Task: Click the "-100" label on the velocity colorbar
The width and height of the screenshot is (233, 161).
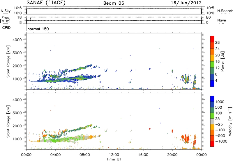Action: point(220,130)
